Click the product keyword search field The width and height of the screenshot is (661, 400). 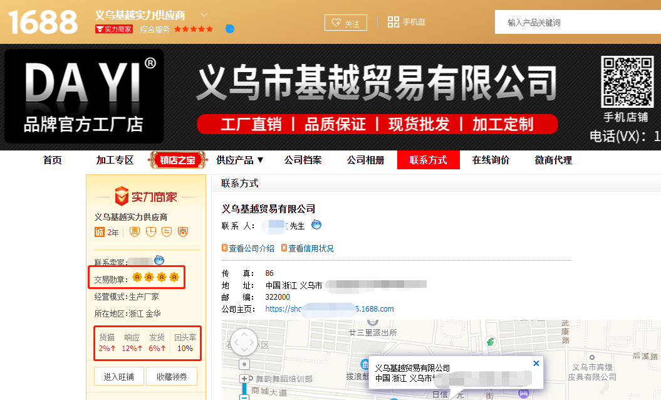pyautogui.click(x=578, y=22)
